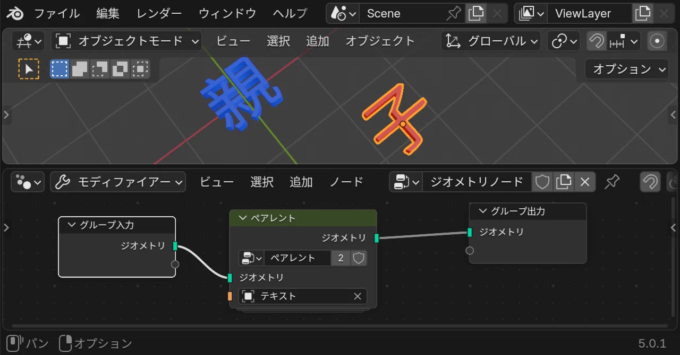Open the ヘルプ menu

click(290, 13)
